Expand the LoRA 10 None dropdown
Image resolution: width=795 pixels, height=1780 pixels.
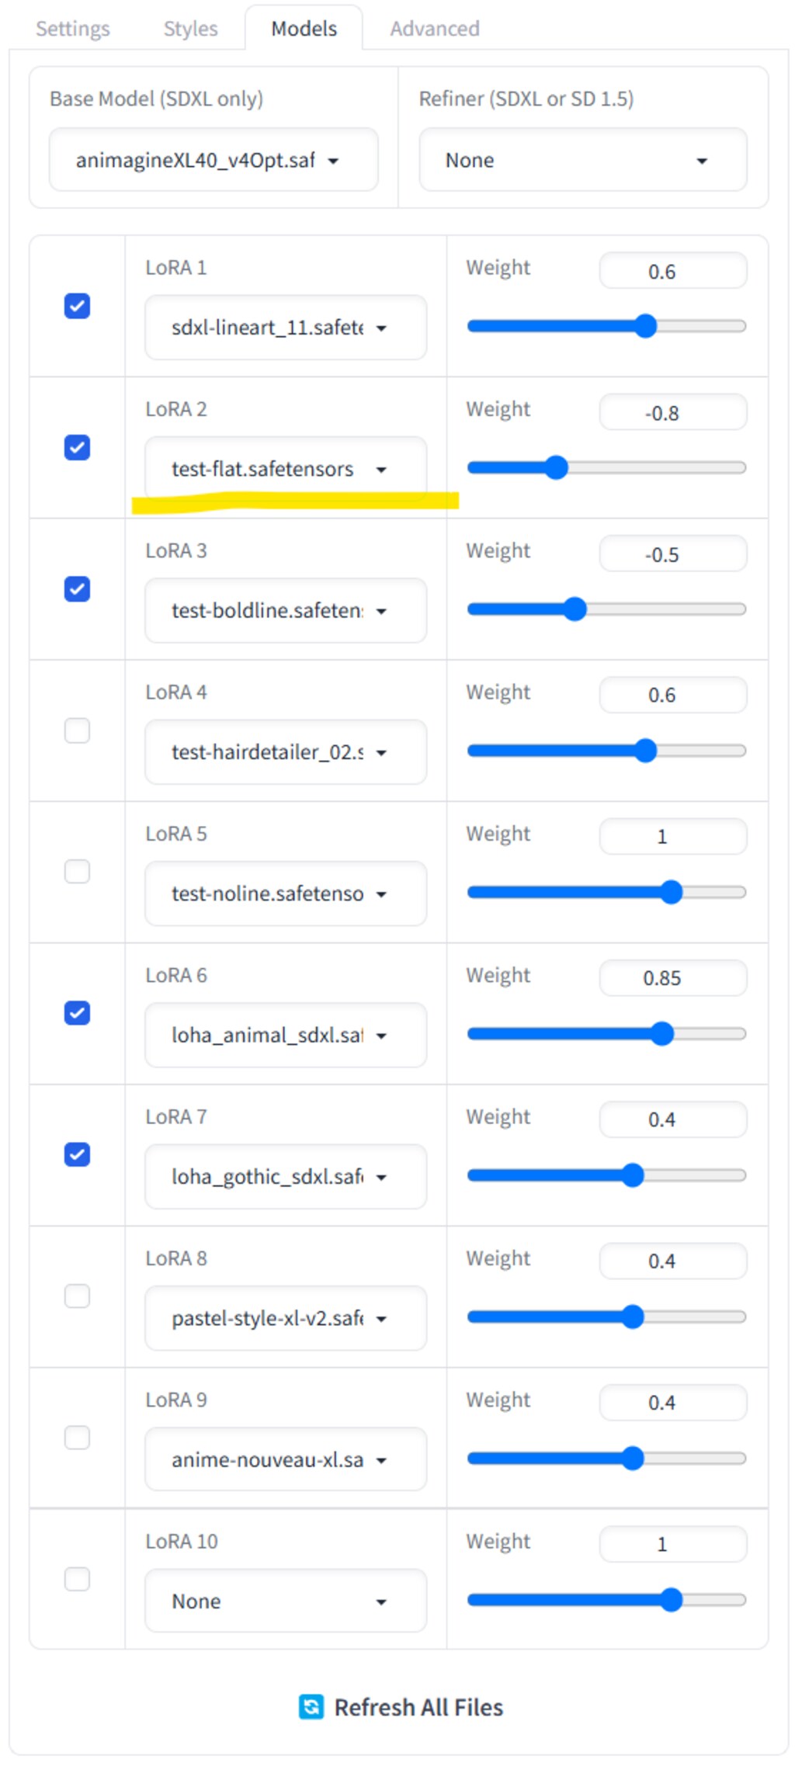tap(285, 1601)
